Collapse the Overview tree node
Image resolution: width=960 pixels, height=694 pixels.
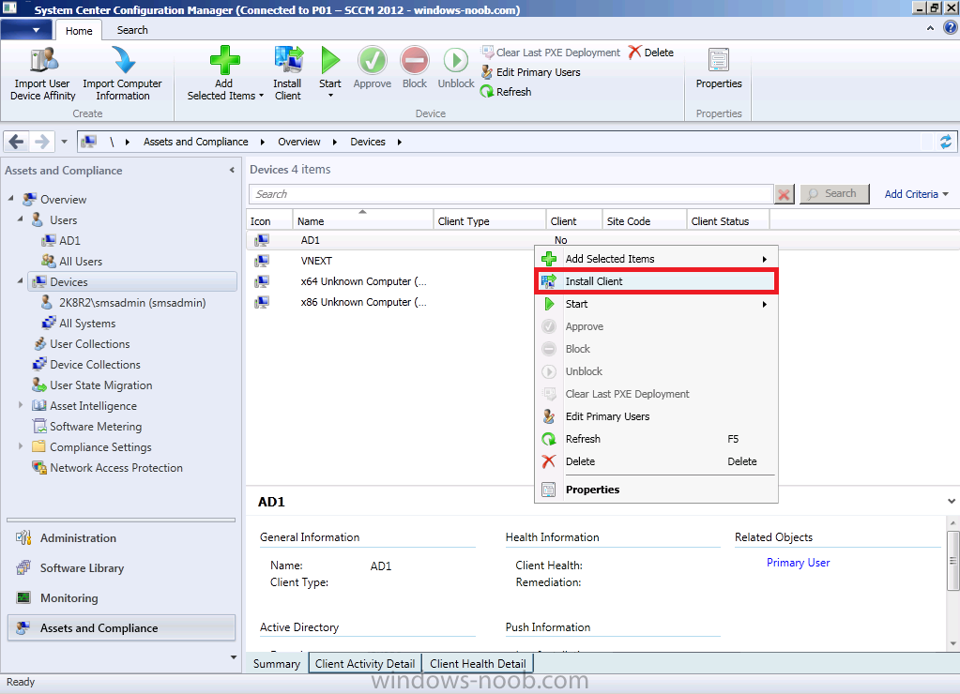coord(11,198)
